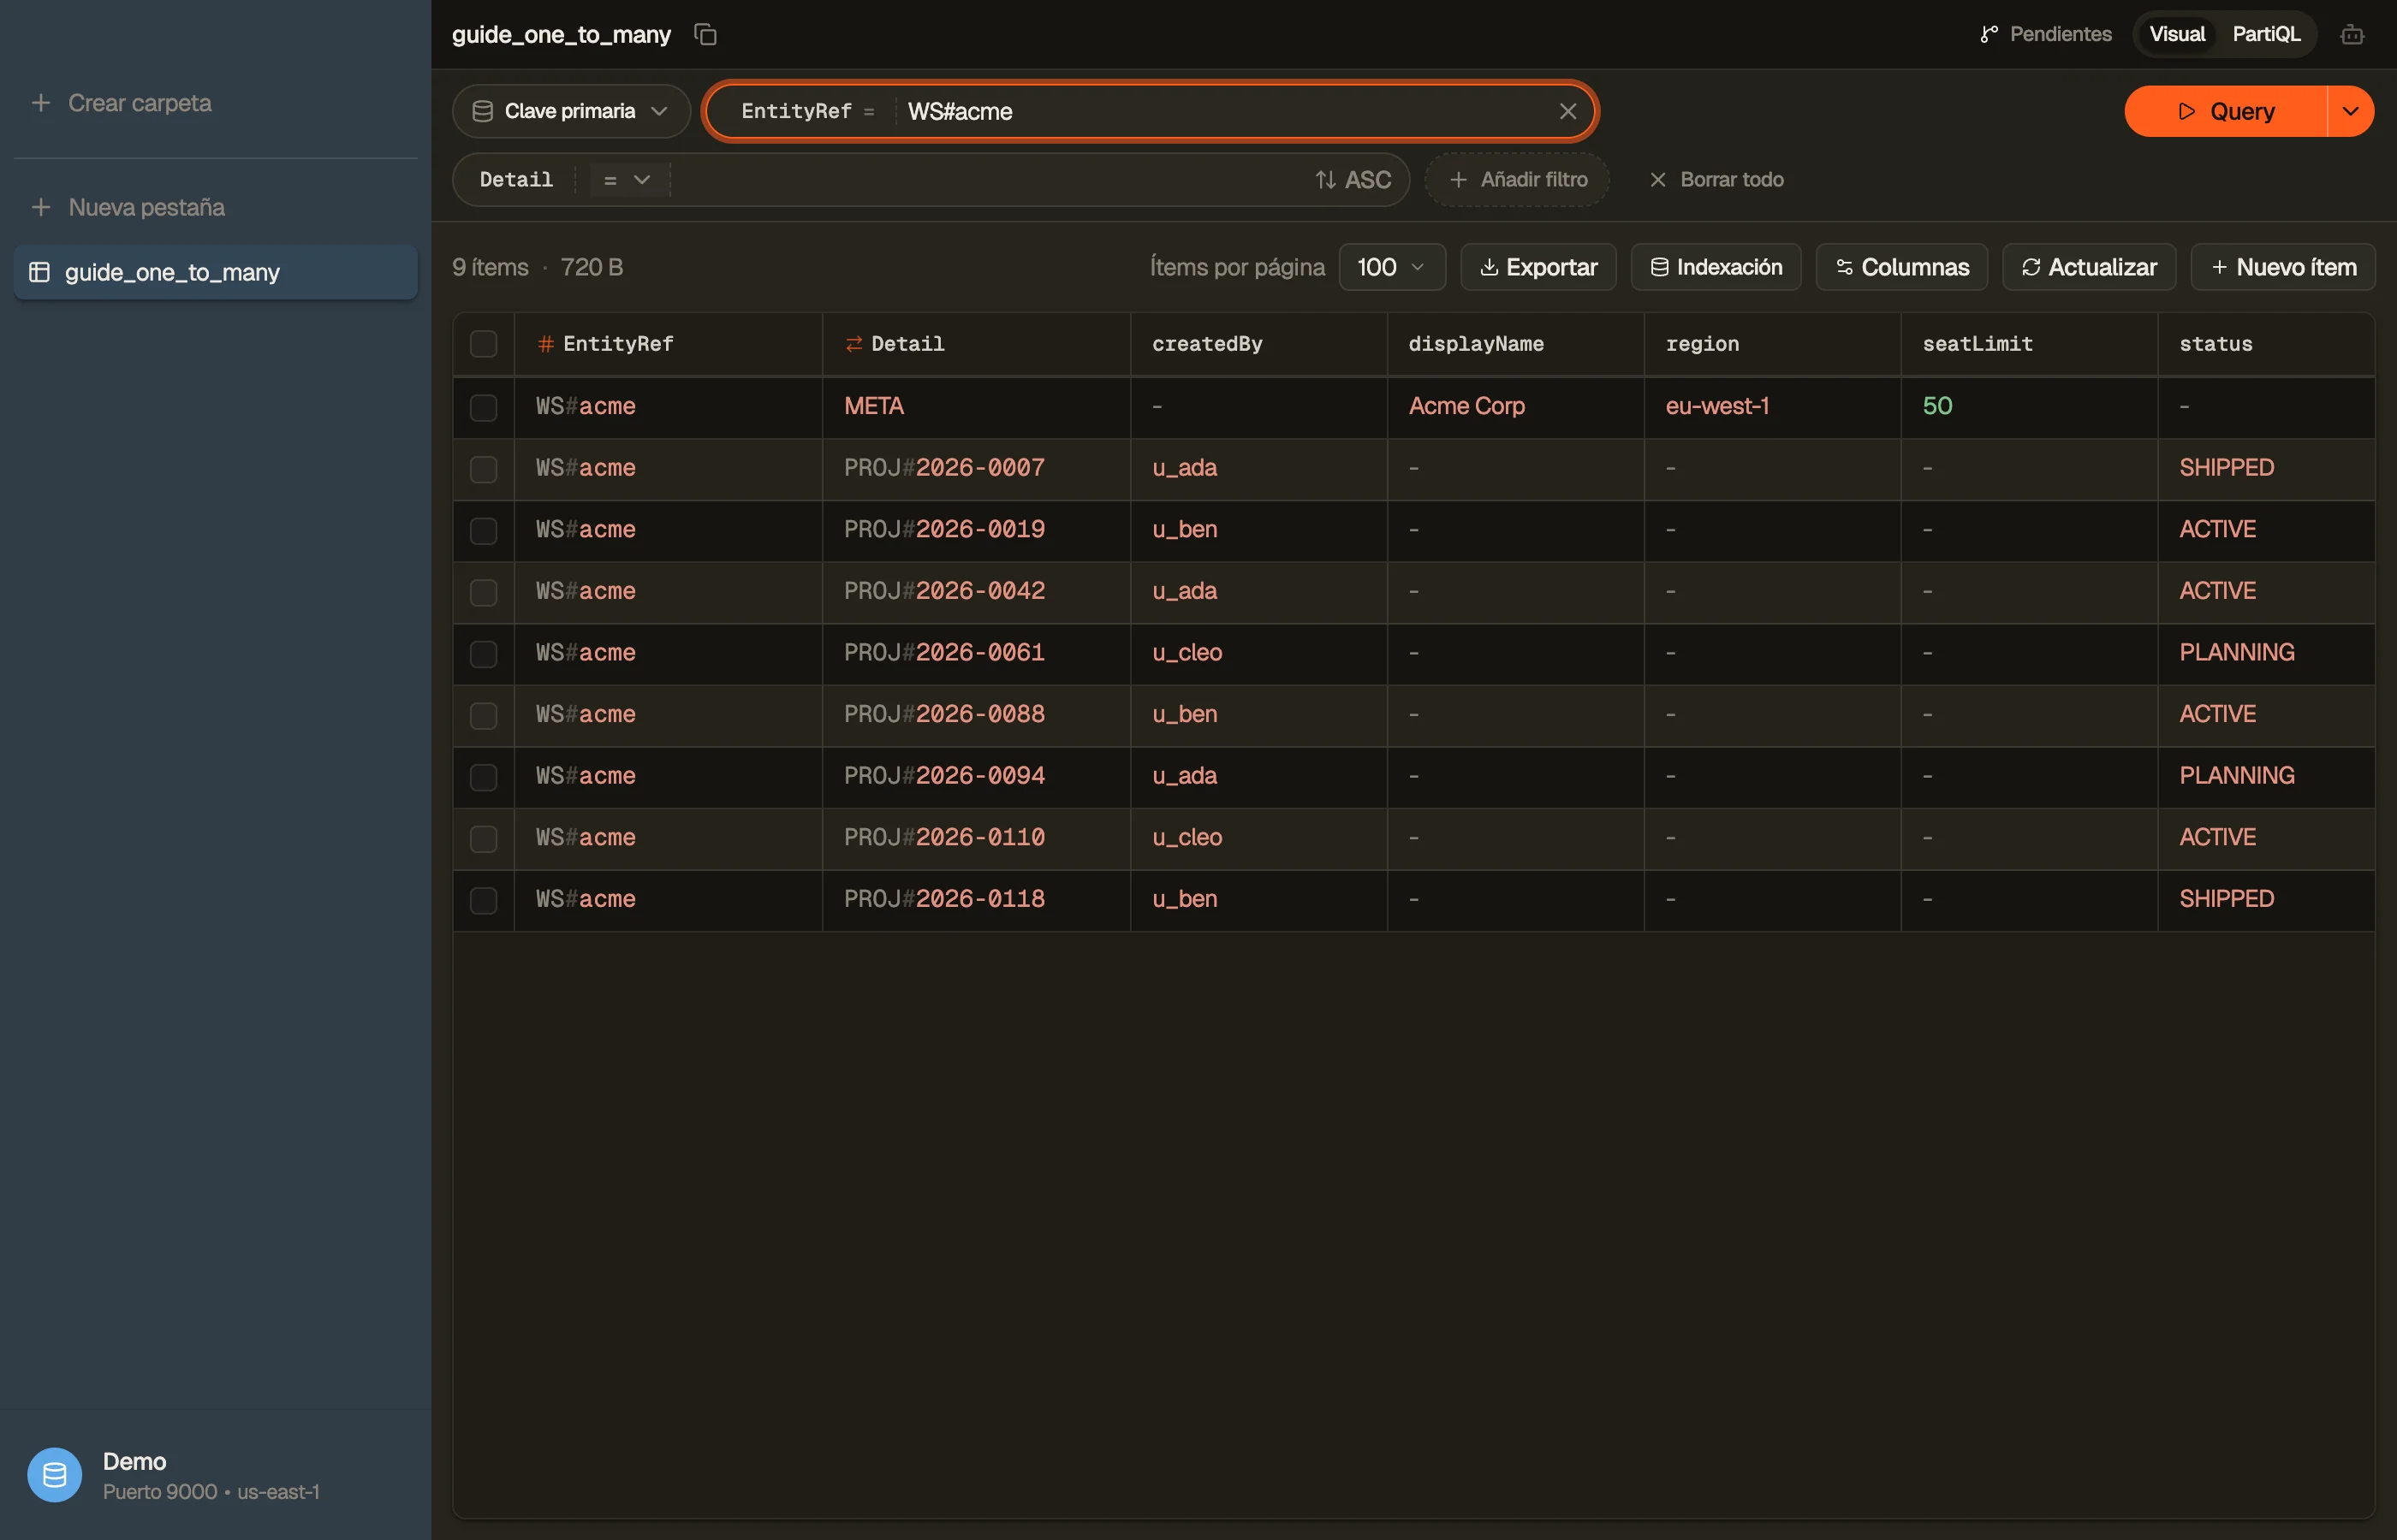The width and height of the screenshot is (2397, 1540).
Task: Select the META row checkbox
Action: (483, 407)
